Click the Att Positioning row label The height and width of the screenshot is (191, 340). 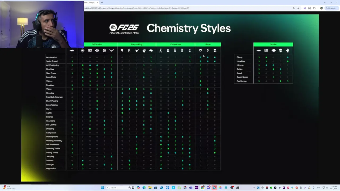[52, 65]
